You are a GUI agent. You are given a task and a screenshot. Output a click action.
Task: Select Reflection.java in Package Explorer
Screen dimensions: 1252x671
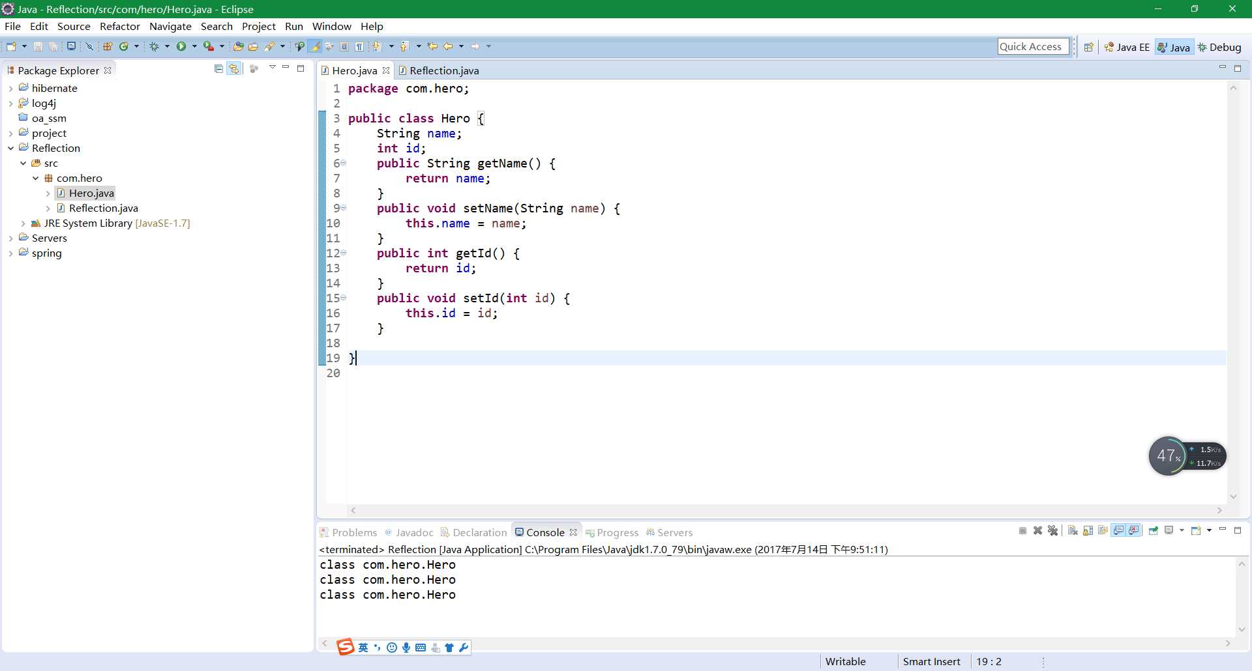(x=103, y=208)
